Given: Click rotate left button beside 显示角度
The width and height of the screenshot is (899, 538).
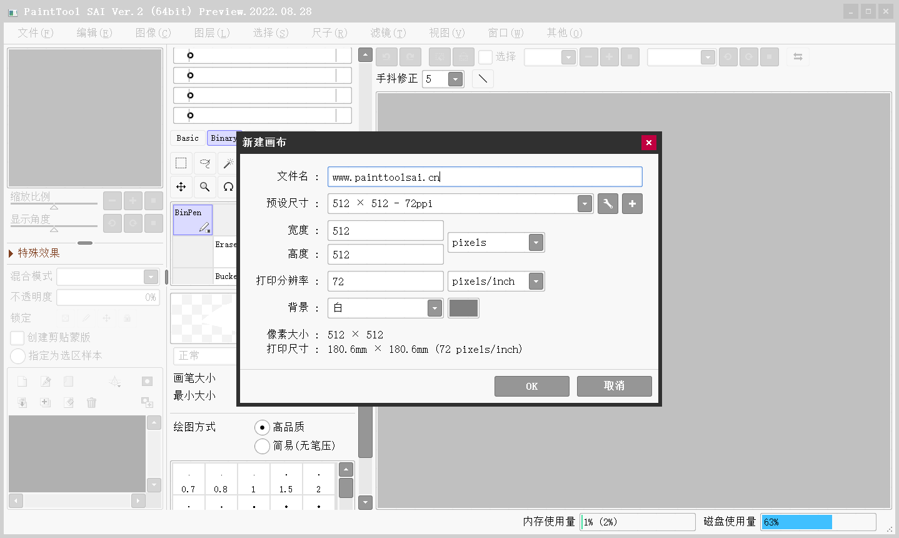Looking at the screenshot, I should pos(113,223).
